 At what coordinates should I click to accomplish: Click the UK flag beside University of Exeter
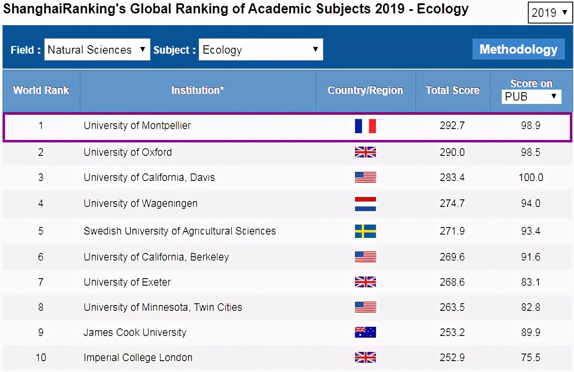pyautogui.click(x=365, y=282)
